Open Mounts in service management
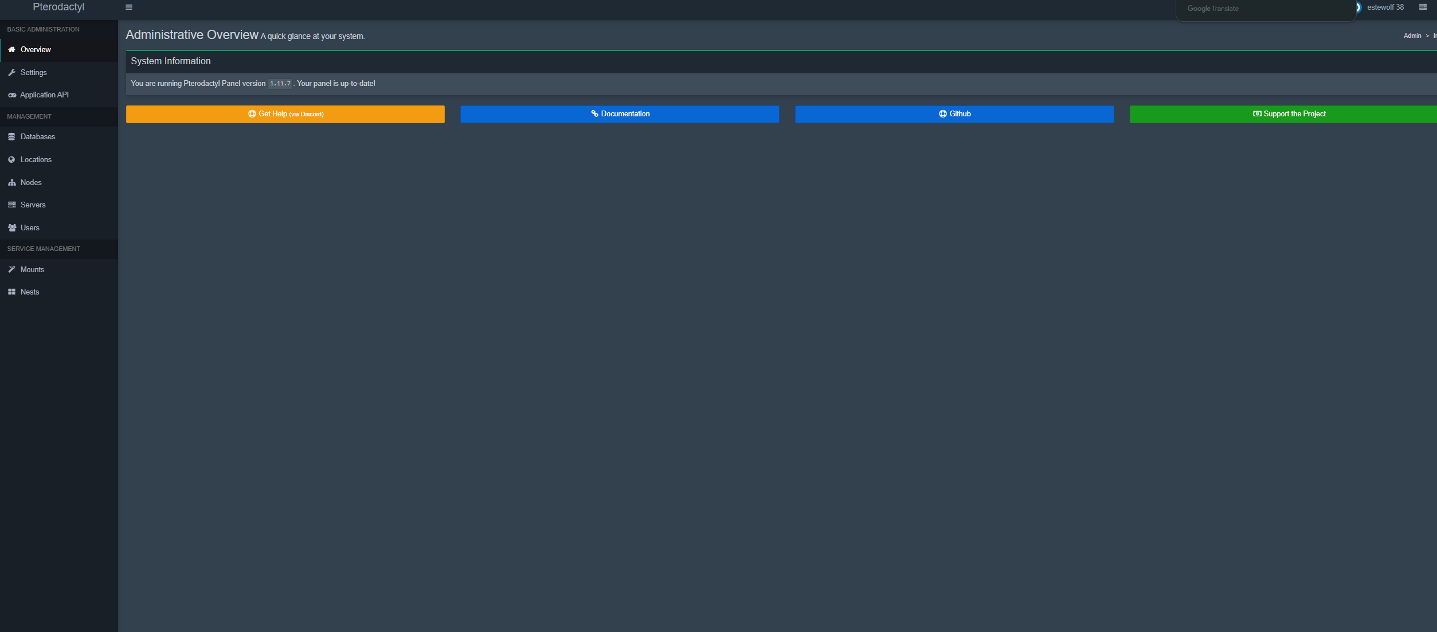The width and height of the screenshot is (1437, 632). tap(59, 269)
